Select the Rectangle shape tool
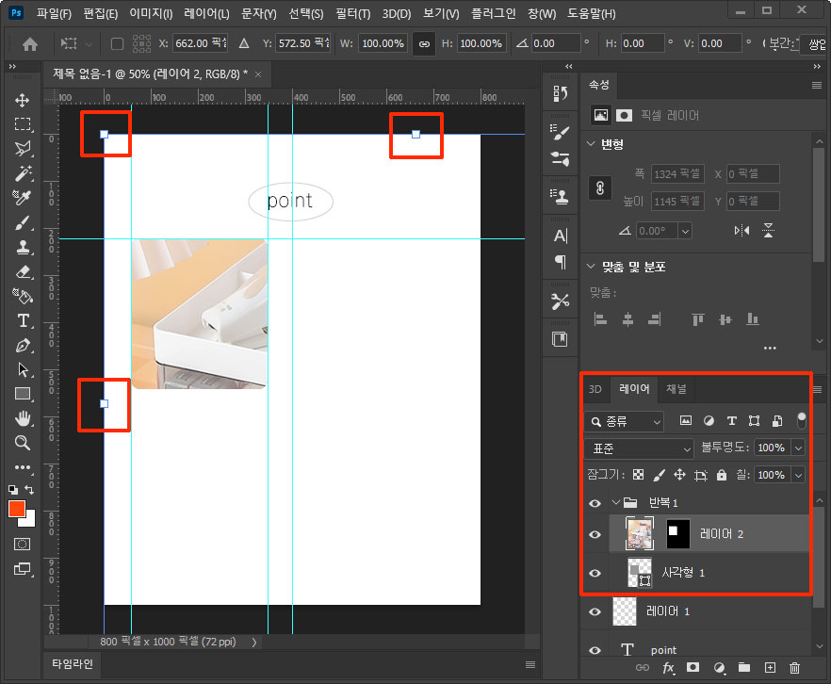Screen dimensions: 831x684 pyautogui.click(x=23, y=394)
